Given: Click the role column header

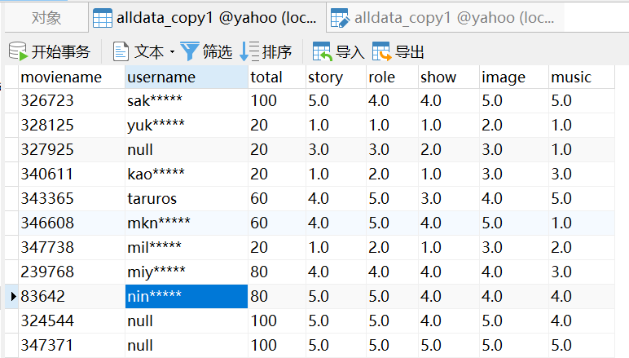Looking at the screenshot, I should pos(393,77).
